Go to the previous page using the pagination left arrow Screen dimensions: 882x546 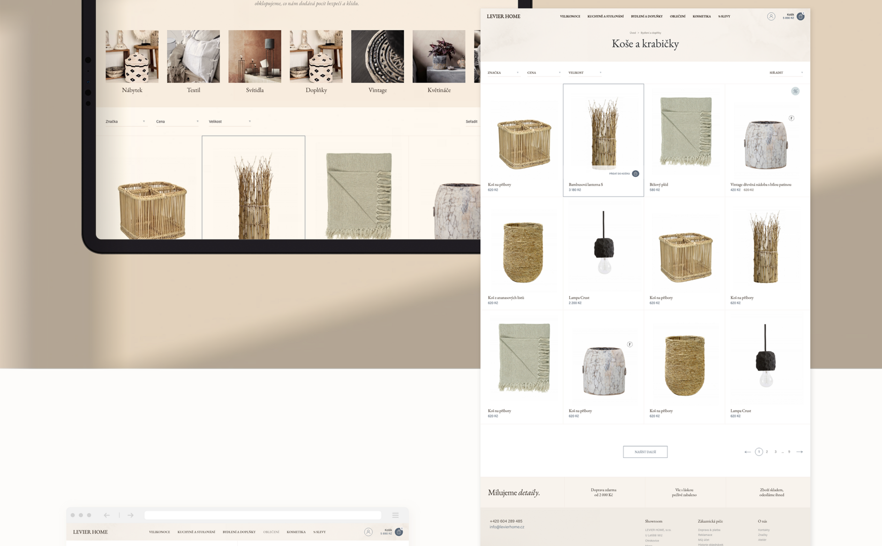click(747, 452)
